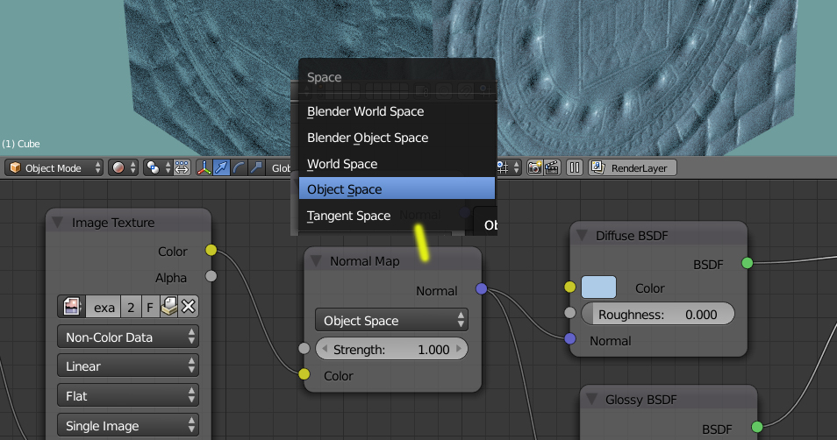
Task: Open the pivot point selector icon
Action: (154, 168)
